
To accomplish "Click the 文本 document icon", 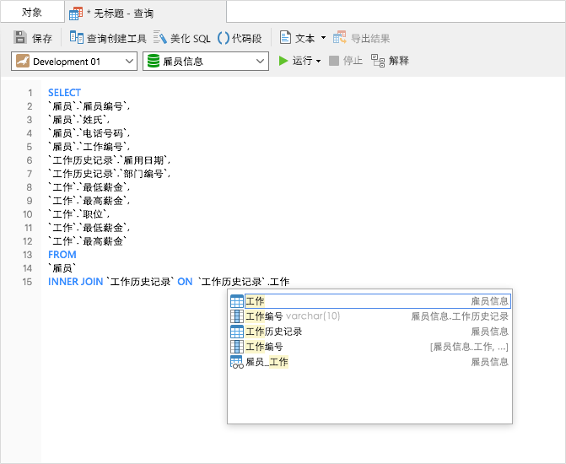I will tap(286, 38).
